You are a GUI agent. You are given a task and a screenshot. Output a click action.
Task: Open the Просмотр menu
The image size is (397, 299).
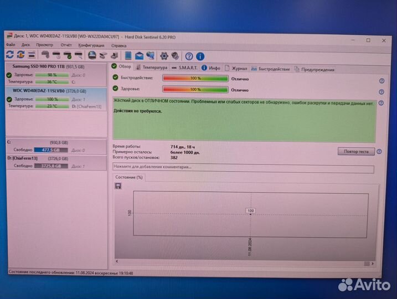coord(44,45)
